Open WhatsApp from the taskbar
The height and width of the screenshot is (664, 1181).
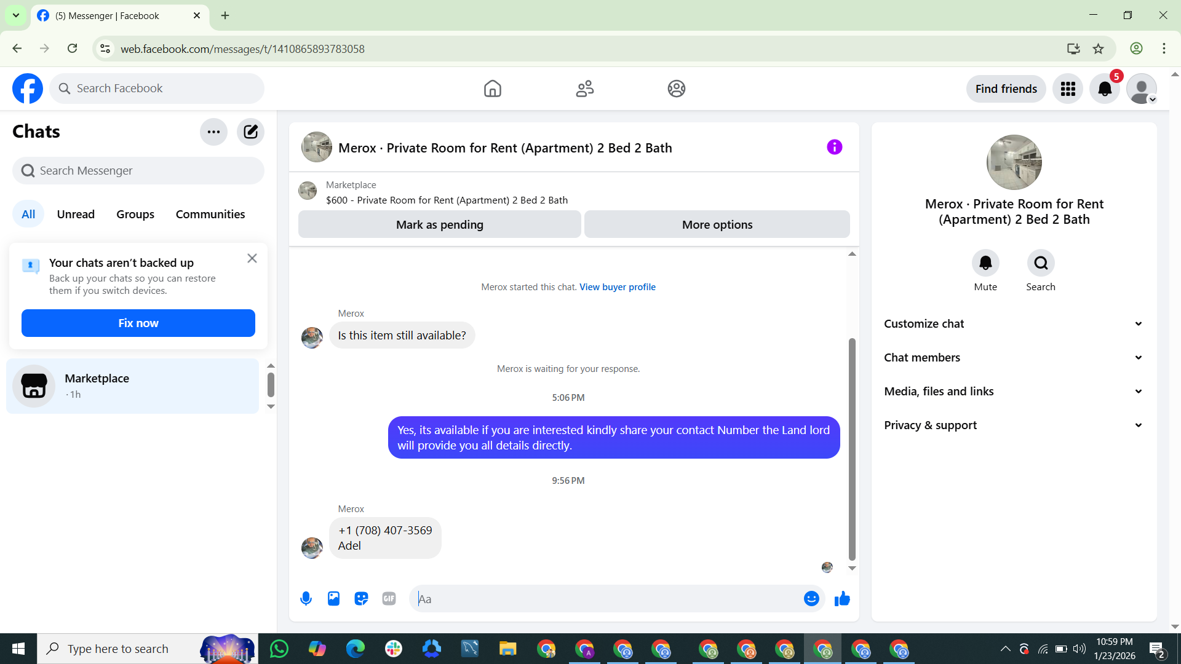pos(279,649)
